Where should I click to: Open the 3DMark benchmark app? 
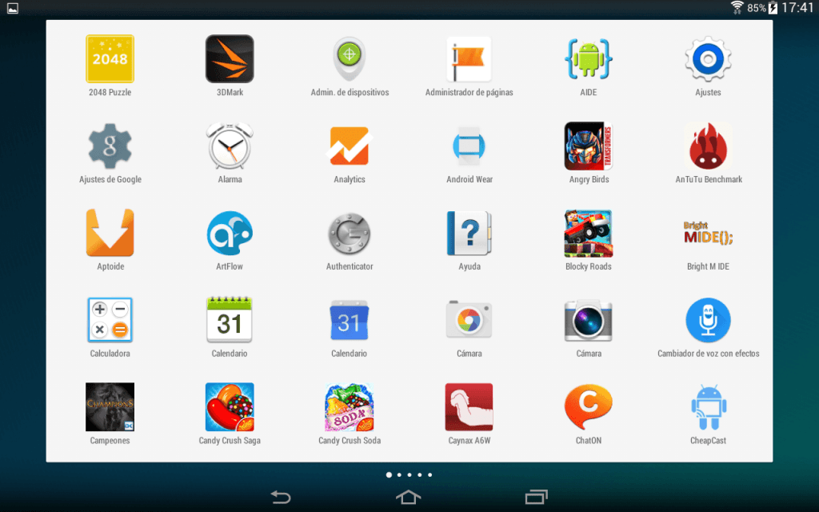[230, 58]
